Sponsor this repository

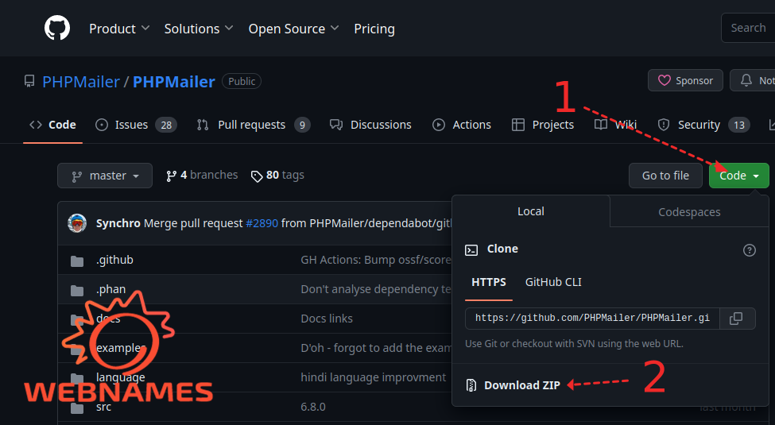coord(685,80)
